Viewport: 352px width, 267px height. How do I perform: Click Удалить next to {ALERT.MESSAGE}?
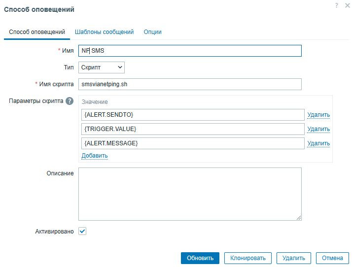click(x=318, y=143)
